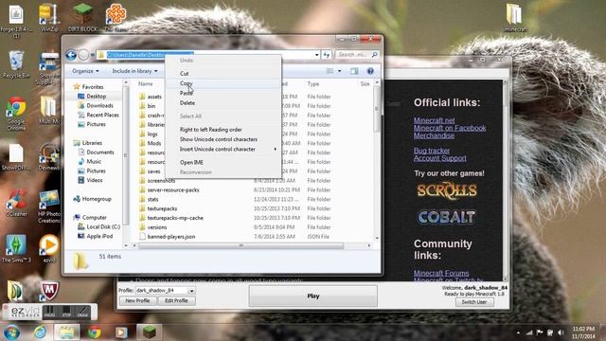Screen dimensions: 606x341
Task: Click the media player taskbar icon
Action: coord(121,332)
